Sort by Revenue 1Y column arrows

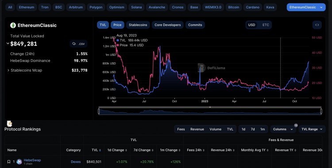295,150
